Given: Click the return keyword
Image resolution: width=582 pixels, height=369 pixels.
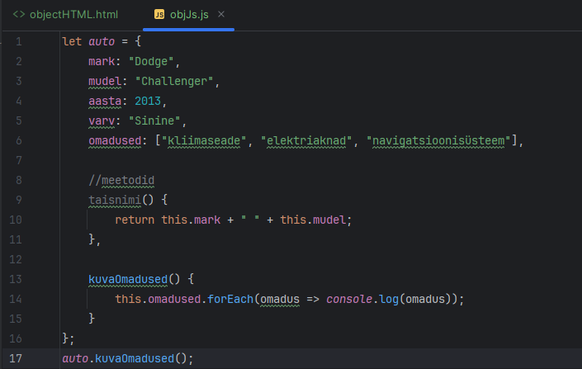Looking at the screenshot, I should pos(134,220).
